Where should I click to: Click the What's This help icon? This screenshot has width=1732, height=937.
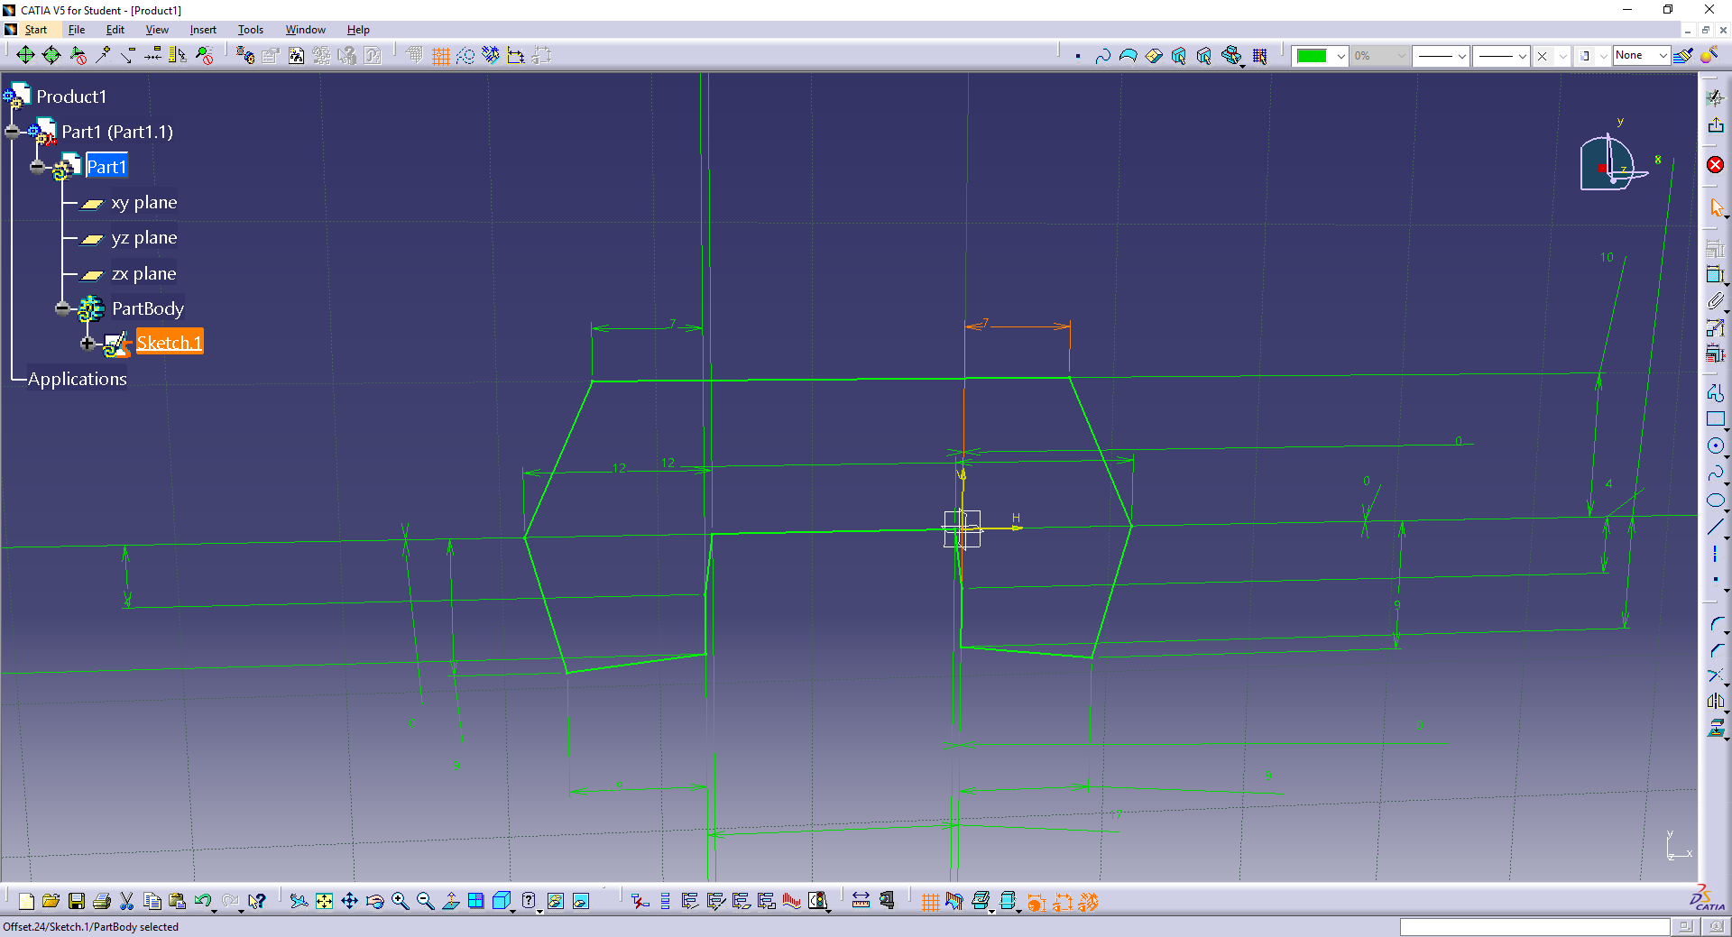click(257, 901)
